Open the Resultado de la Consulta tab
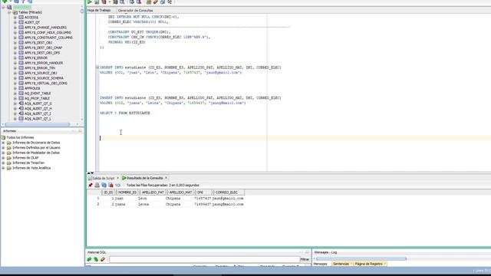This screenshot has height=276, width=491. pos(145,178)
